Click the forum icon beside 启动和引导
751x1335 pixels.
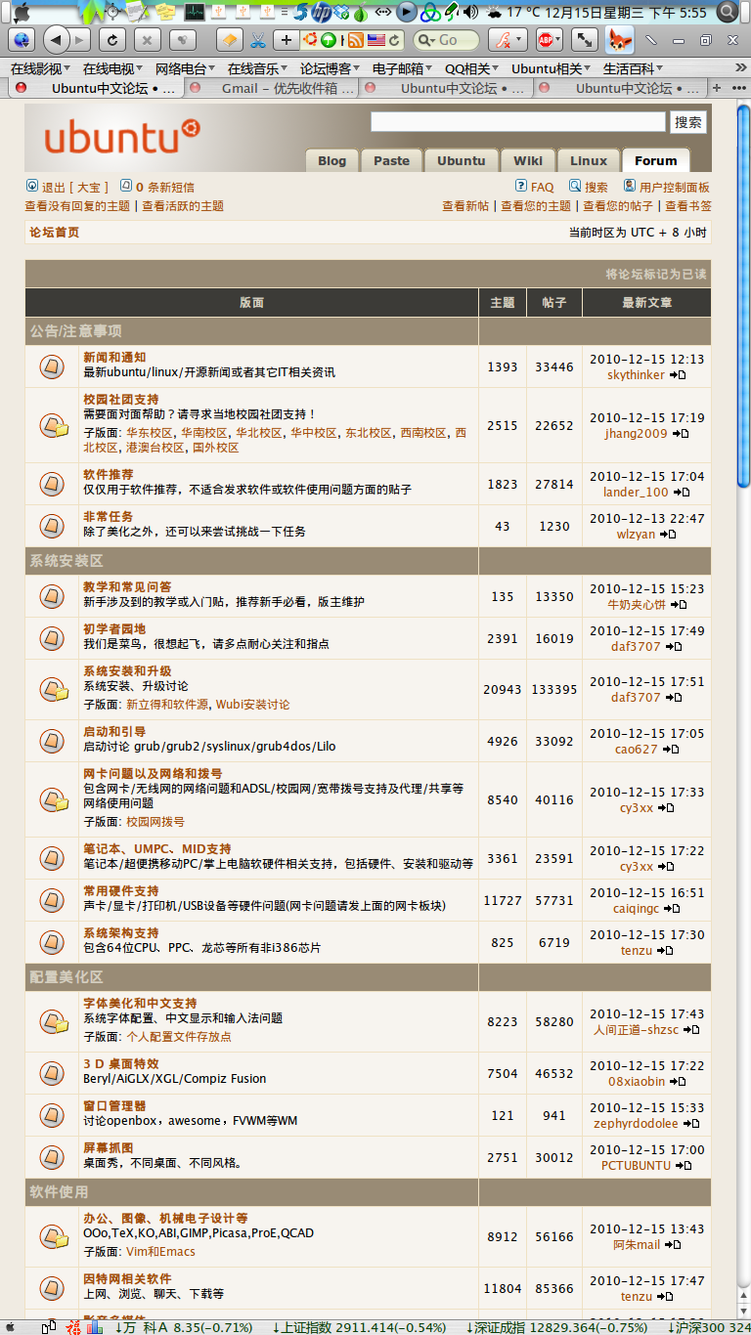point(52,741)
